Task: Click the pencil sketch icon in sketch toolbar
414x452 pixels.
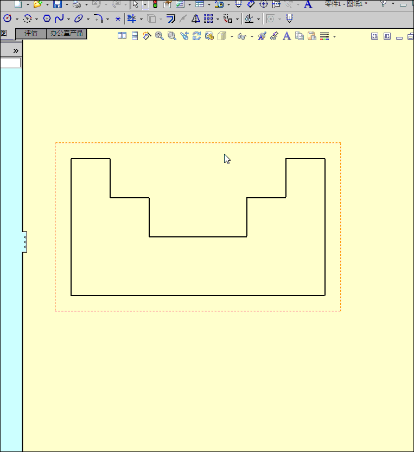Action: click(x=289, y=18)
